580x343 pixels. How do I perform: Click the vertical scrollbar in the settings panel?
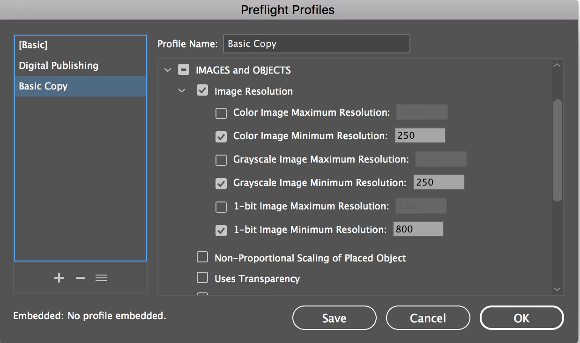(557, 150)
